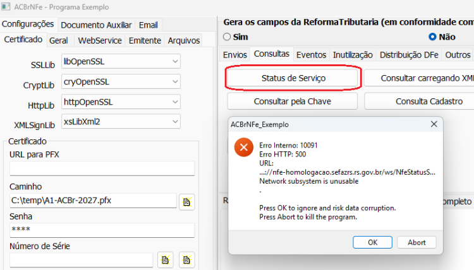Close the ACBrNFe_Exemplo error dialog
The image size is (474, 270).
(x=434, y=124)
